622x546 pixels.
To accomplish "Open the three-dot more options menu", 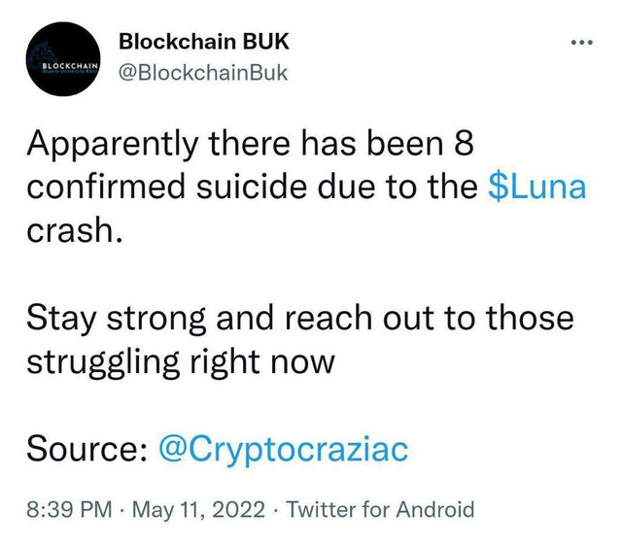I will (x=581, y=42).
